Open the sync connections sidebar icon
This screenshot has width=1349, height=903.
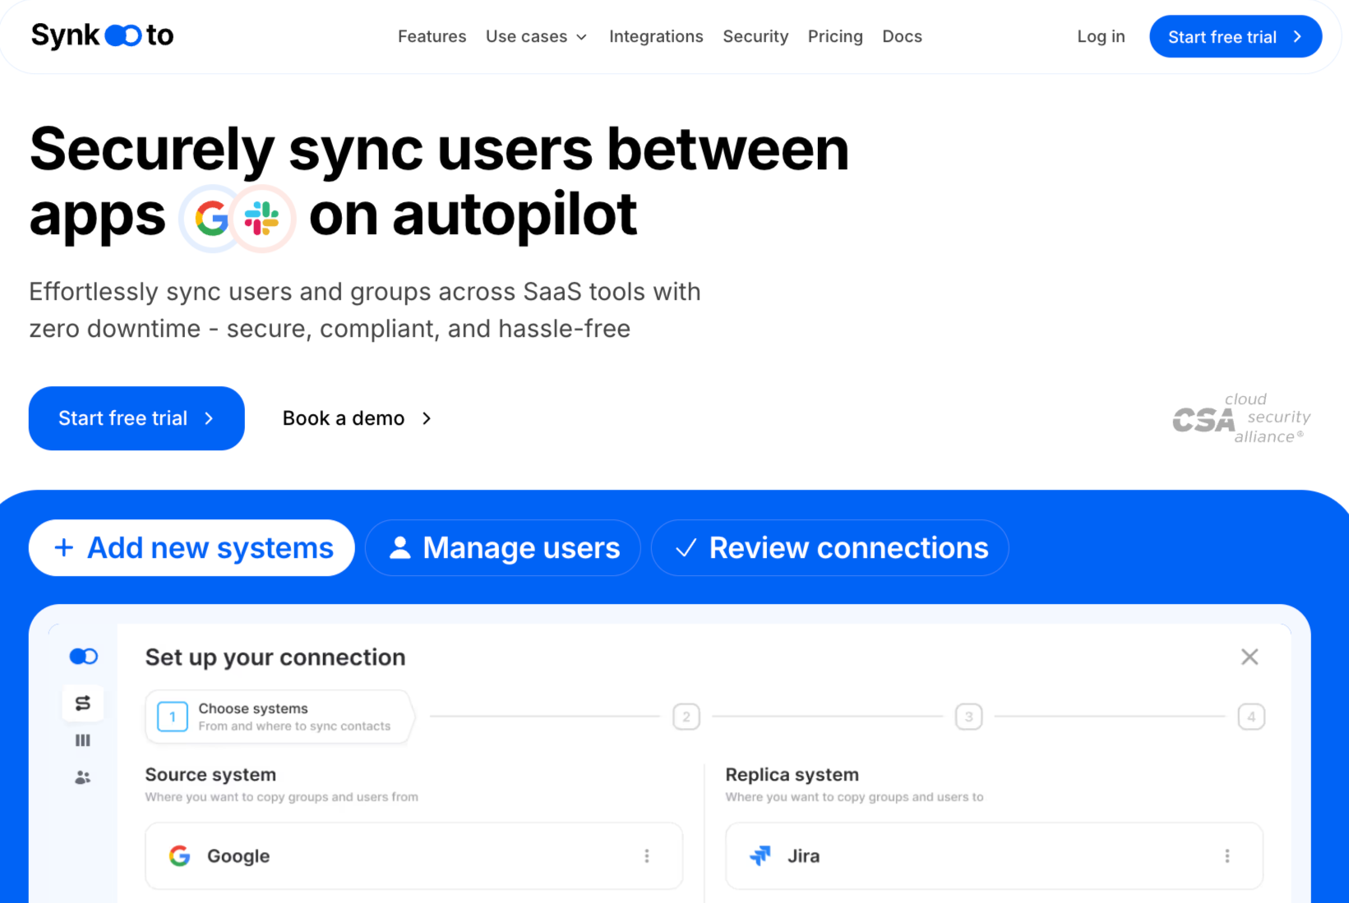click(x=83, y=703)
